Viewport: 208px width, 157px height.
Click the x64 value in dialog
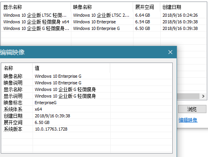pyautogui.click(x=38, y=109)
